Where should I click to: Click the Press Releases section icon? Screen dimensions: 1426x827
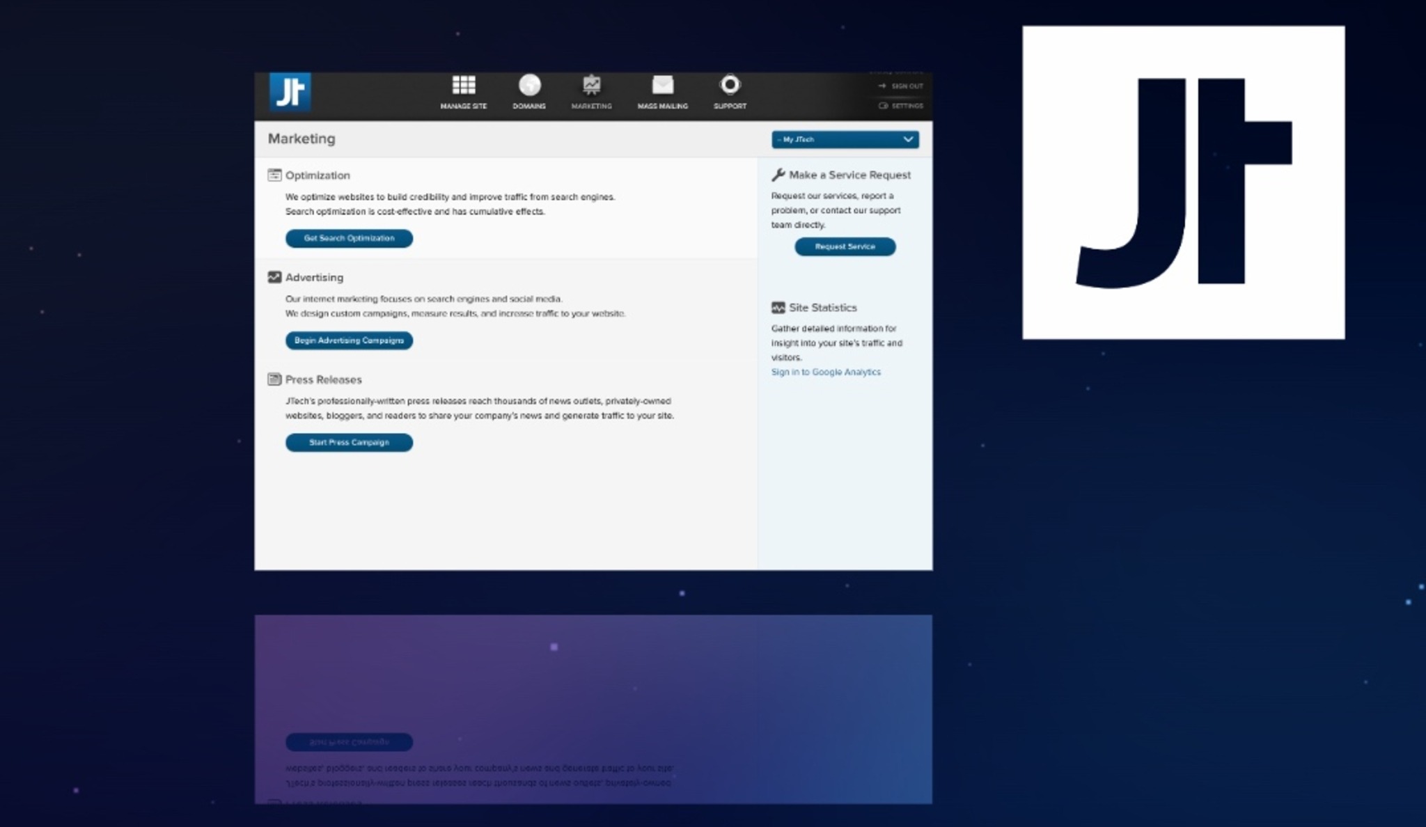click(274, 379)
